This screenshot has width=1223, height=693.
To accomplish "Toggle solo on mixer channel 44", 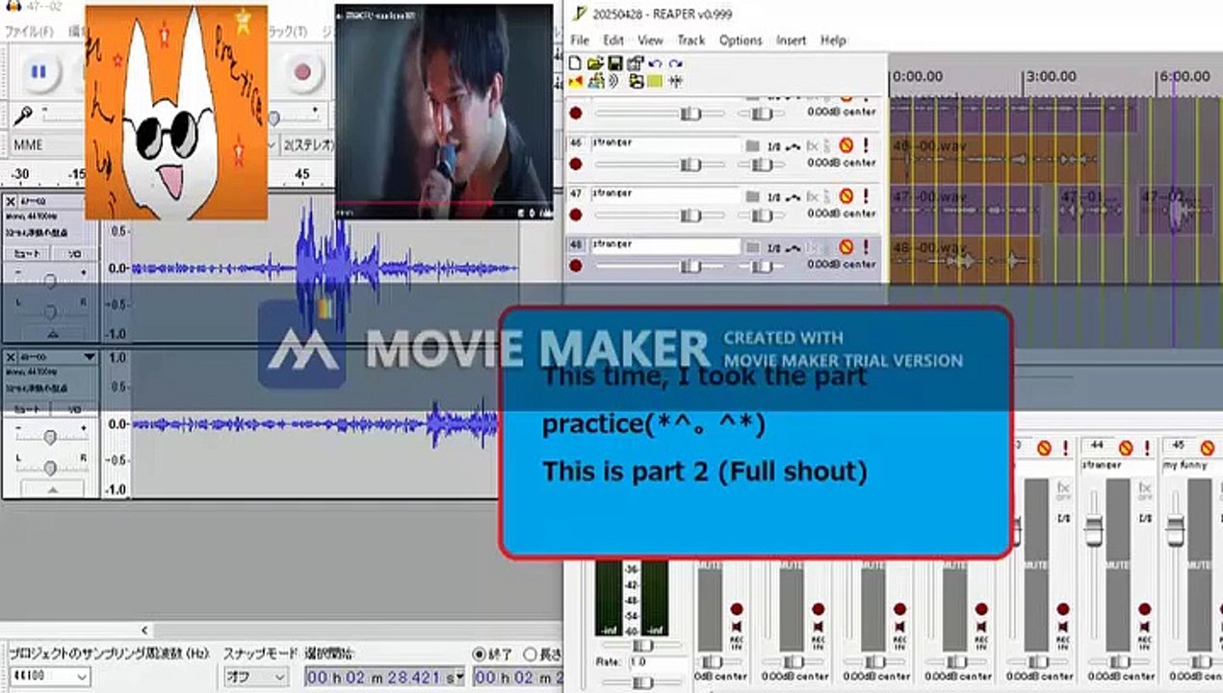I will 1147,448.
